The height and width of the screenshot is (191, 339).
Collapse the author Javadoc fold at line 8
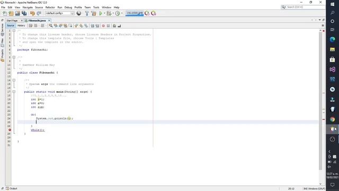pyautogui.click(x=14, y=57)
